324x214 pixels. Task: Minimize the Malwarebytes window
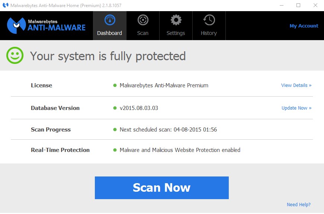click(x=282, y=5)
